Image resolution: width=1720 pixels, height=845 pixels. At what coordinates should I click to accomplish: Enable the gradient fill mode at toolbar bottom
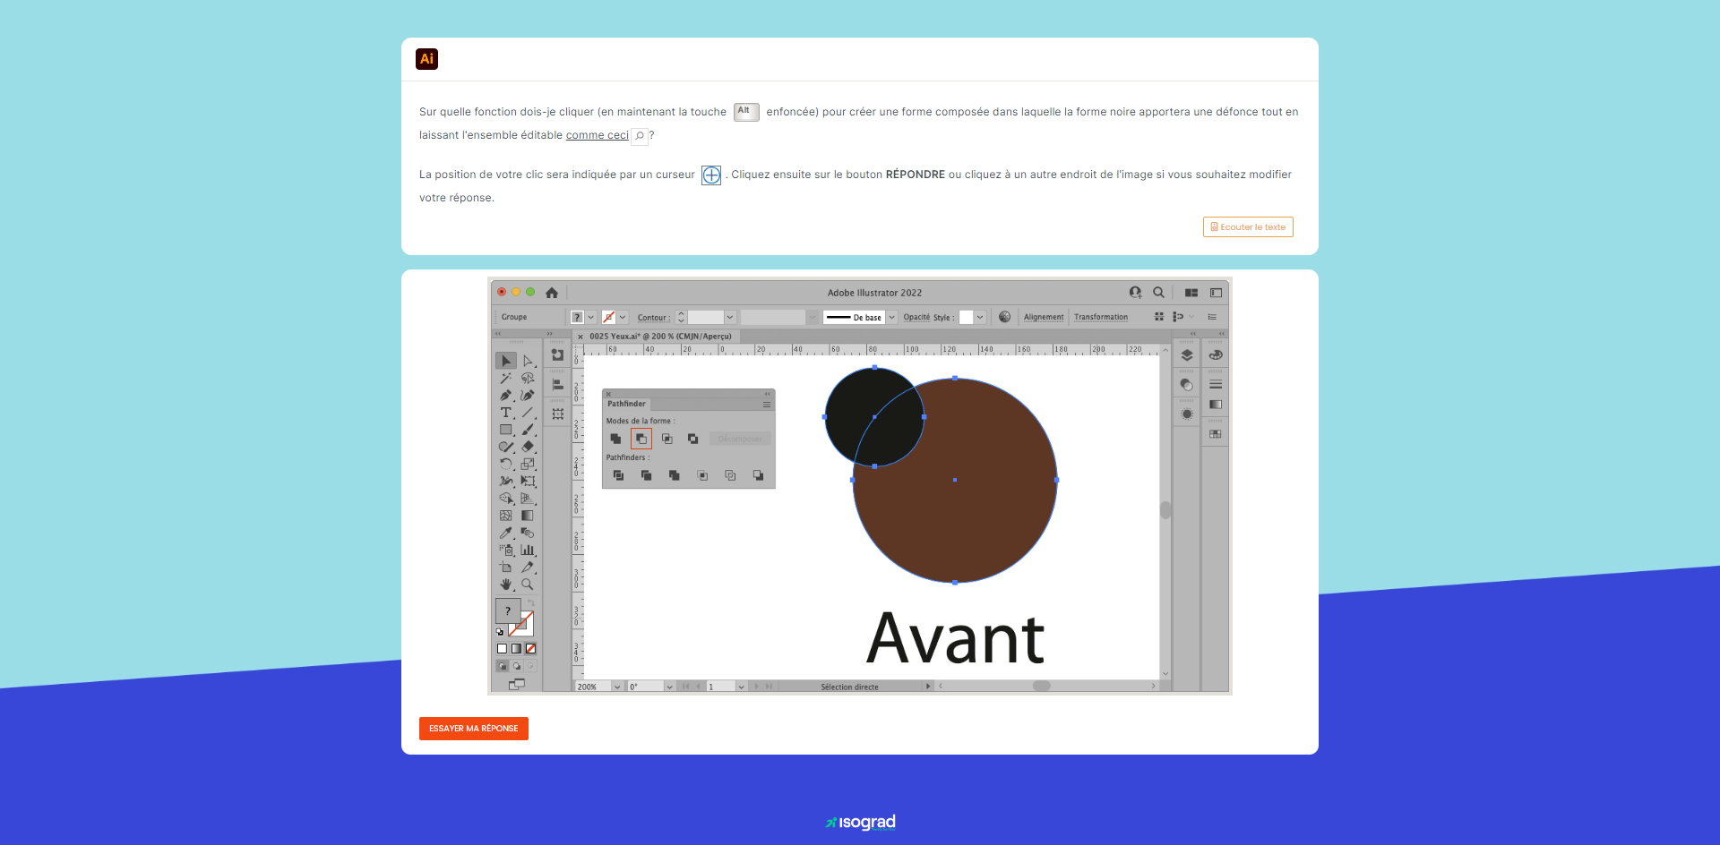point(517,648)
